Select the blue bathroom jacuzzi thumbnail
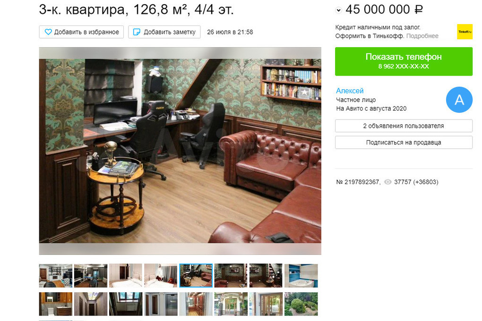The width and height of the screenshot is (482, 321). 301,276
